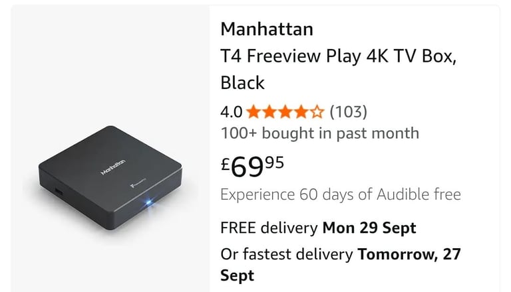Screen dimensions: 511x292
Task: Select the Tomorrow, 27 Sept delivery option
Action: (341, 265)
